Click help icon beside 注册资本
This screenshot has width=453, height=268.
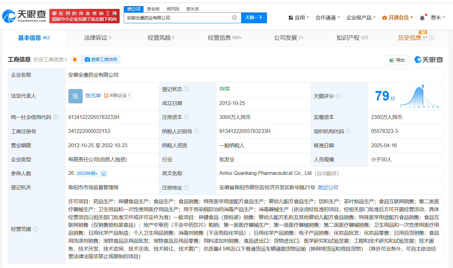pyautogui.click(x=187, y=117)
